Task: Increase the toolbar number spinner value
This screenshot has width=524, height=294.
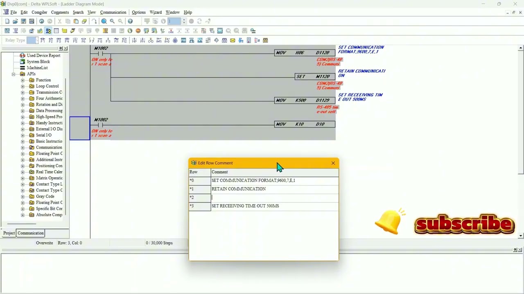Action: (184, 20)
